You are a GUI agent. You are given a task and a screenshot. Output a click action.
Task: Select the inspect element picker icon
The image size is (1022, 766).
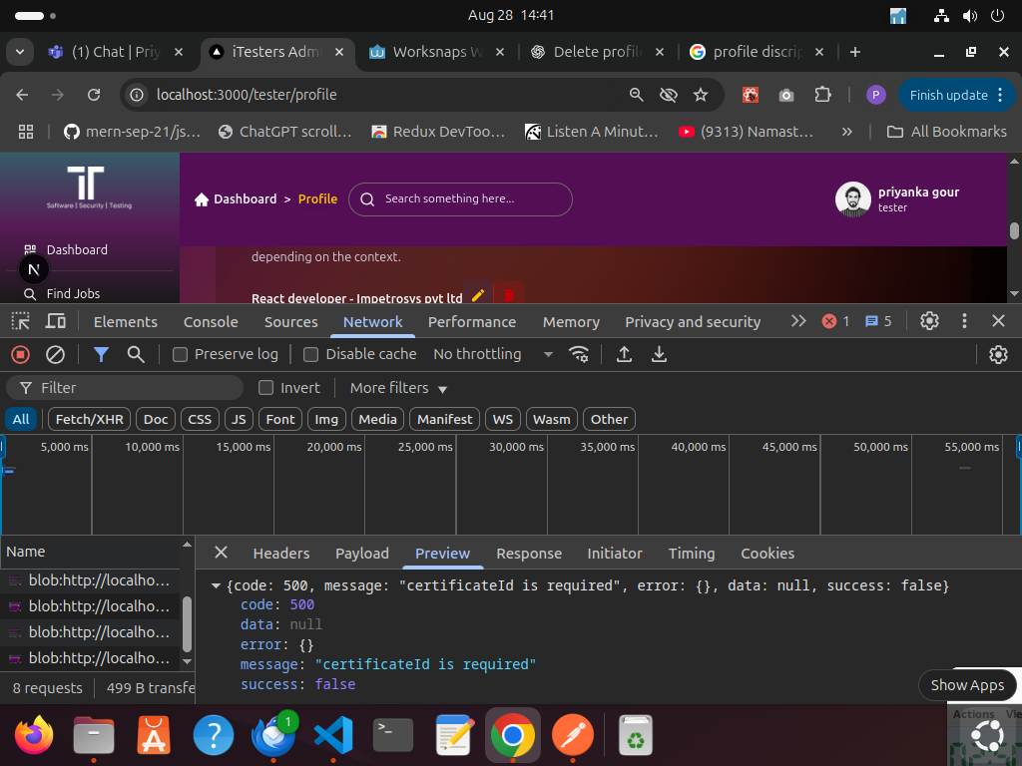click(x=20, y=321)
